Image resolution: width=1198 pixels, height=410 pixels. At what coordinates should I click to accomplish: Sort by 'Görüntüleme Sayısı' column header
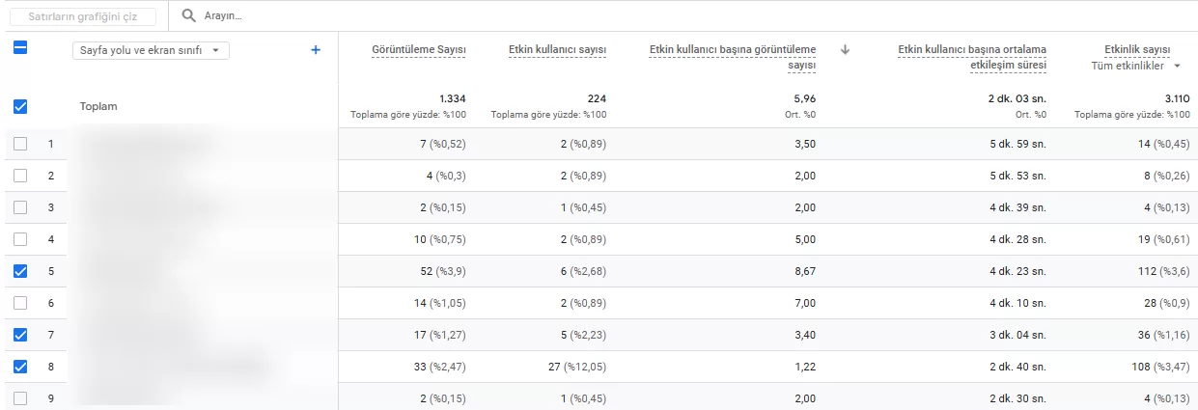pos(419,50)
